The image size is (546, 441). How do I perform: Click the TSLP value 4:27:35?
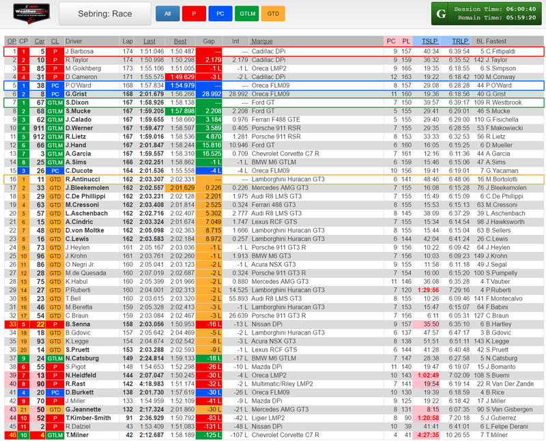click(x=428, y=435)
